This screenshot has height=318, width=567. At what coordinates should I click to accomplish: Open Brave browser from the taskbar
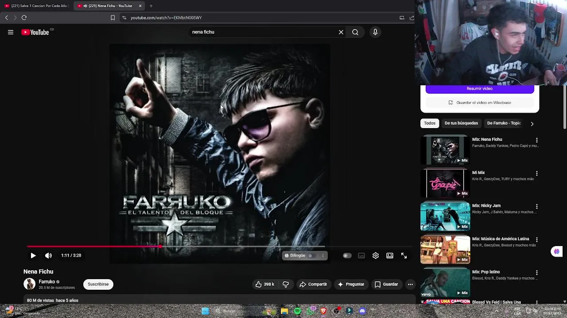323,311
